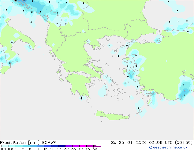This screenshot has height=150, width=194.
Task: Click the '1d' value at top-left corner
Action: (x=24, y=1)
